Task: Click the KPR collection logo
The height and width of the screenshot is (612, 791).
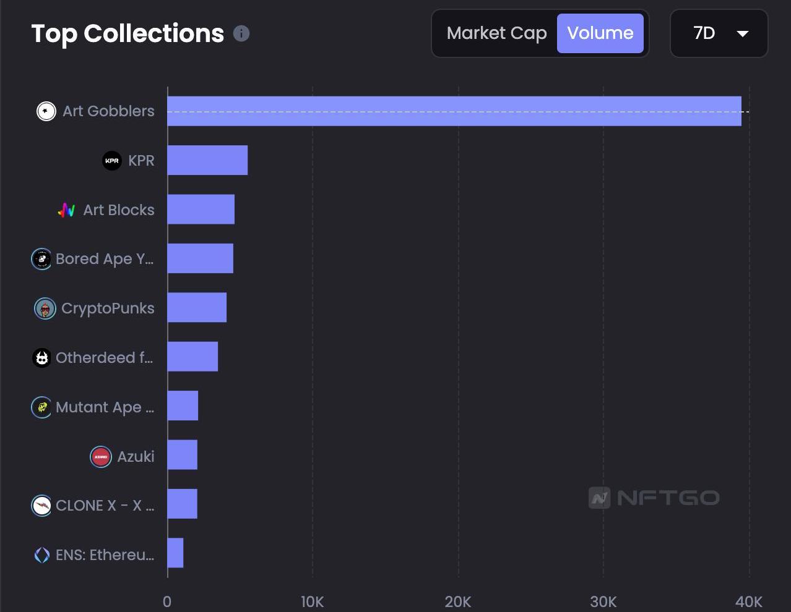Action: [x=112, y=161]
